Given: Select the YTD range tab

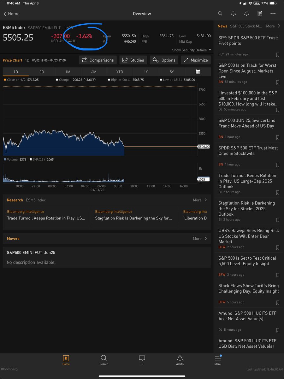Looking at the screenshot, I should (120, 72).
